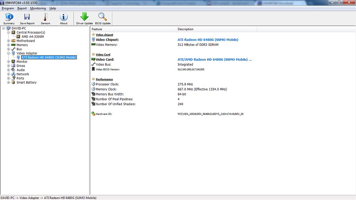
Task: Click the '64-bit' memory bus width value
Action: 182,94
